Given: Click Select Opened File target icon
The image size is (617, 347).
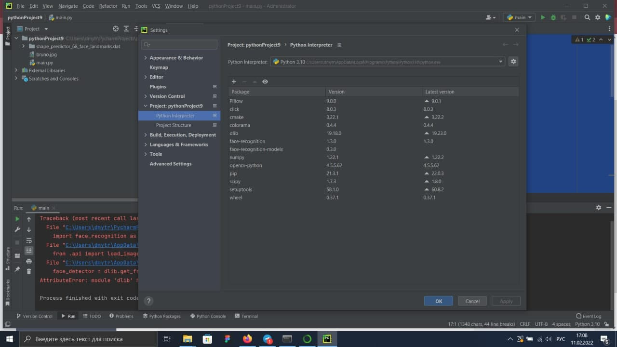Looking at the screenshot, I should click(x=116, y=28).
